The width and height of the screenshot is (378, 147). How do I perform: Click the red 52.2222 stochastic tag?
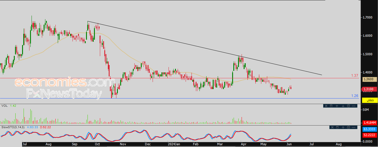pos(369,135)
